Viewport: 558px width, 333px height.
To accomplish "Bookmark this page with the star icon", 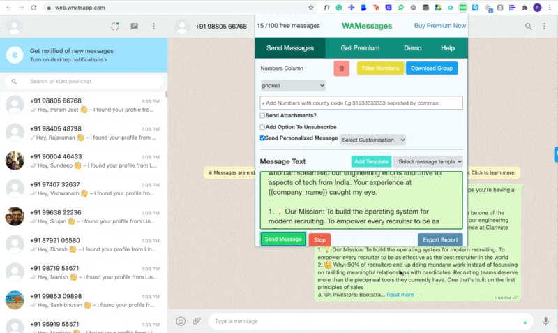I will [310, 8].
